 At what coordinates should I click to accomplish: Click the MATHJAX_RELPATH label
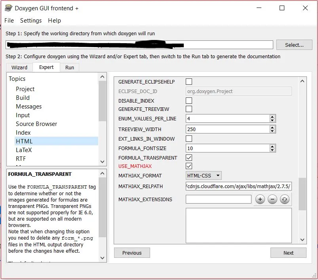click(x=141, y=186)
